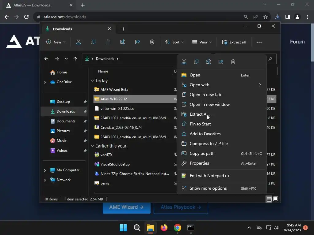Open the Open with submenu
The height and width of the screenshot is (235, 314).
click(x=222, y=85)
